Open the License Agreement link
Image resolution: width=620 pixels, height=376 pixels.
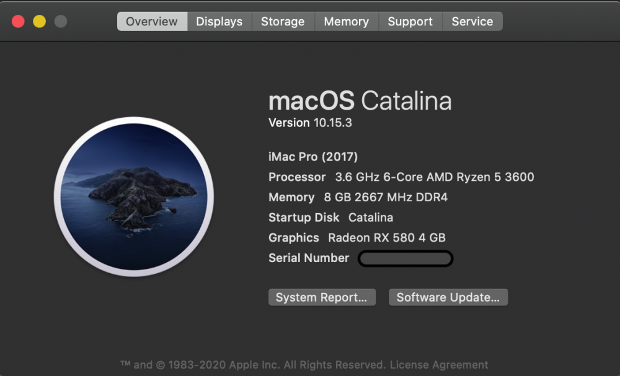click(439, 365)
